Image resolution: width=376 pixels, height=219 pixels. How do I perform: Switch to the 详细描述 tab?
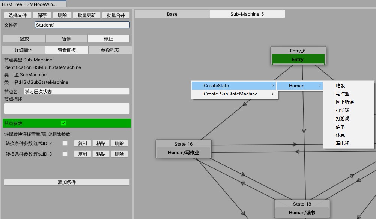click(24, 50)
